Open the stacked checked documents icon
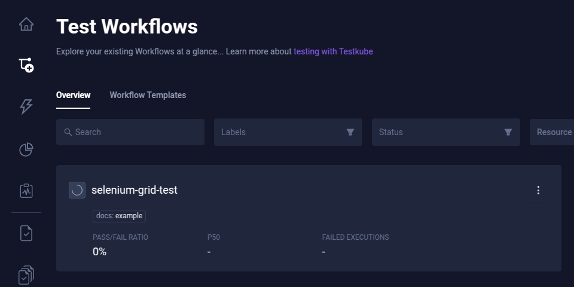This screenshot has height=287, width=574. coord(26,274)
